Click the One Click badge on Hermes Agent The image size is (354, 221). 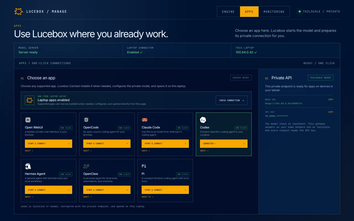(66, 174)
